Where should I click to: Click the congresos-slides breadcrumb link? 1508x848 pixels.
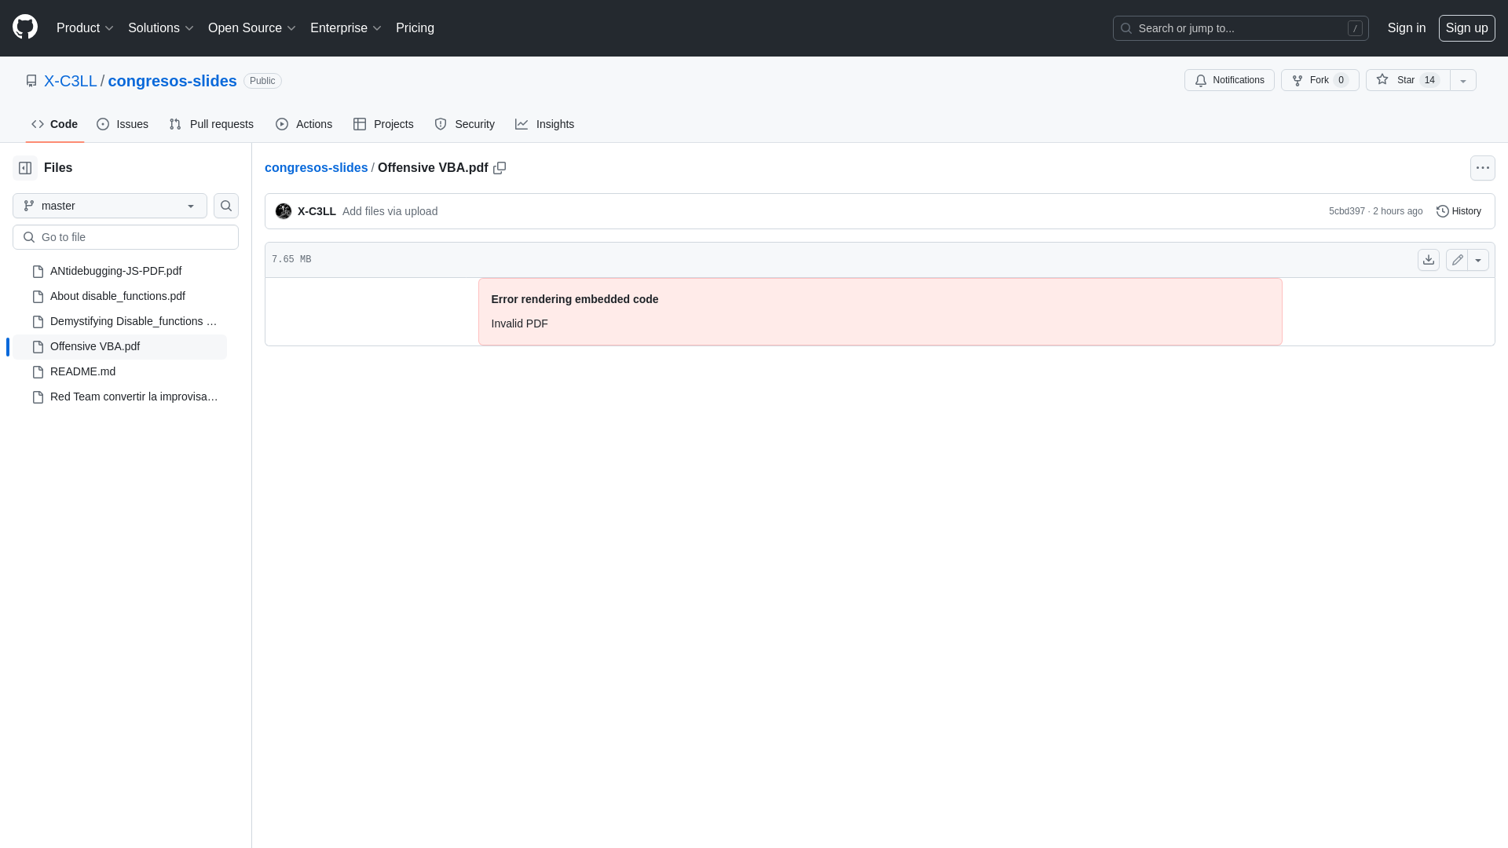pyautogui.click(x=316, y=166)
